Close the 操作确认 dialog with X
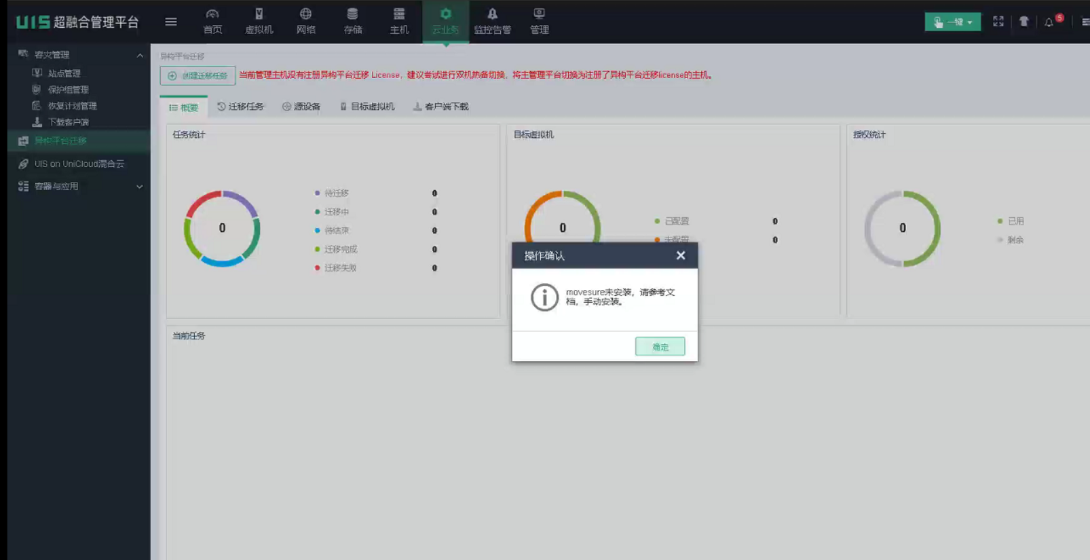The width and height of the screenshot is (1090, 560). pyautogui.click(x=681, y=255)
